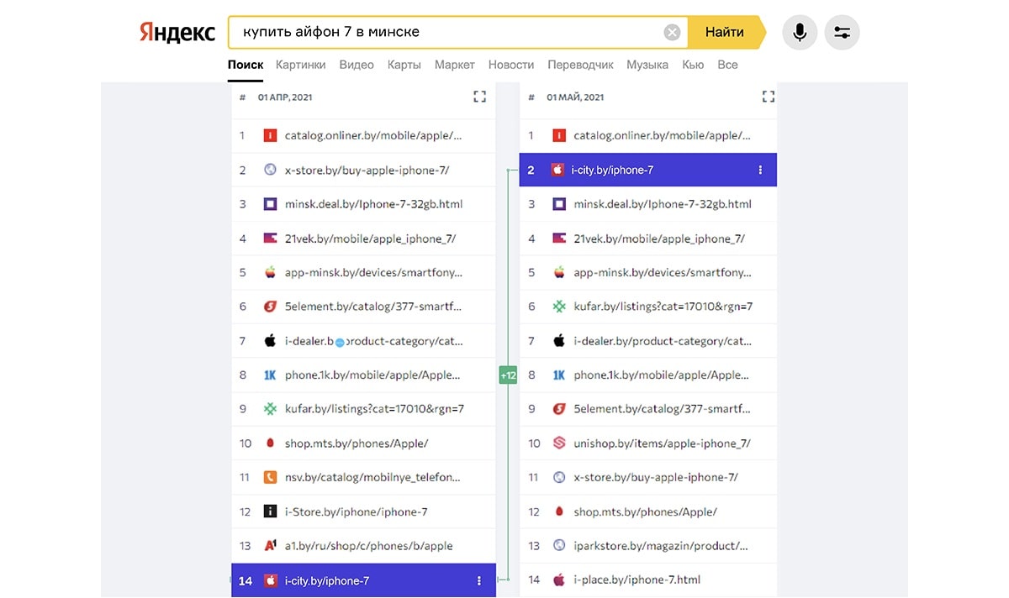The height and width of the screenshot is (598, 1009).
Task: Open 5element.by/catalog link in May list
Action: tap(663, 409)
